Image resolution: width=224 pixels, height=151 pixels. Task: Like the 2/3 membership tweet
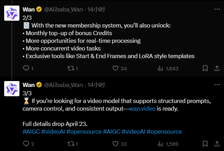116,69
